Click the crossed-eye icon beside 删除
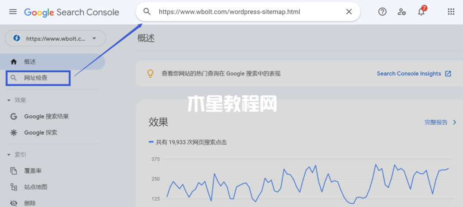This screenshot has height=207, width=463. 13,203
